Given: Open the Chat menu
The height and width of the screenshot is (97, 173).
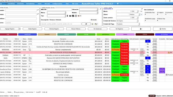Looking at the screenshot, I should 67,4.
